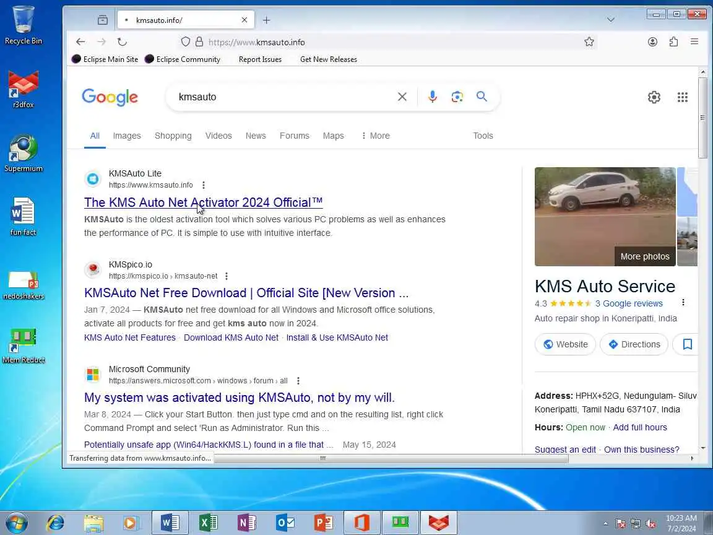Screen dimensions: 713x535
Task: Open the Google apps grid
Action: 682,97
